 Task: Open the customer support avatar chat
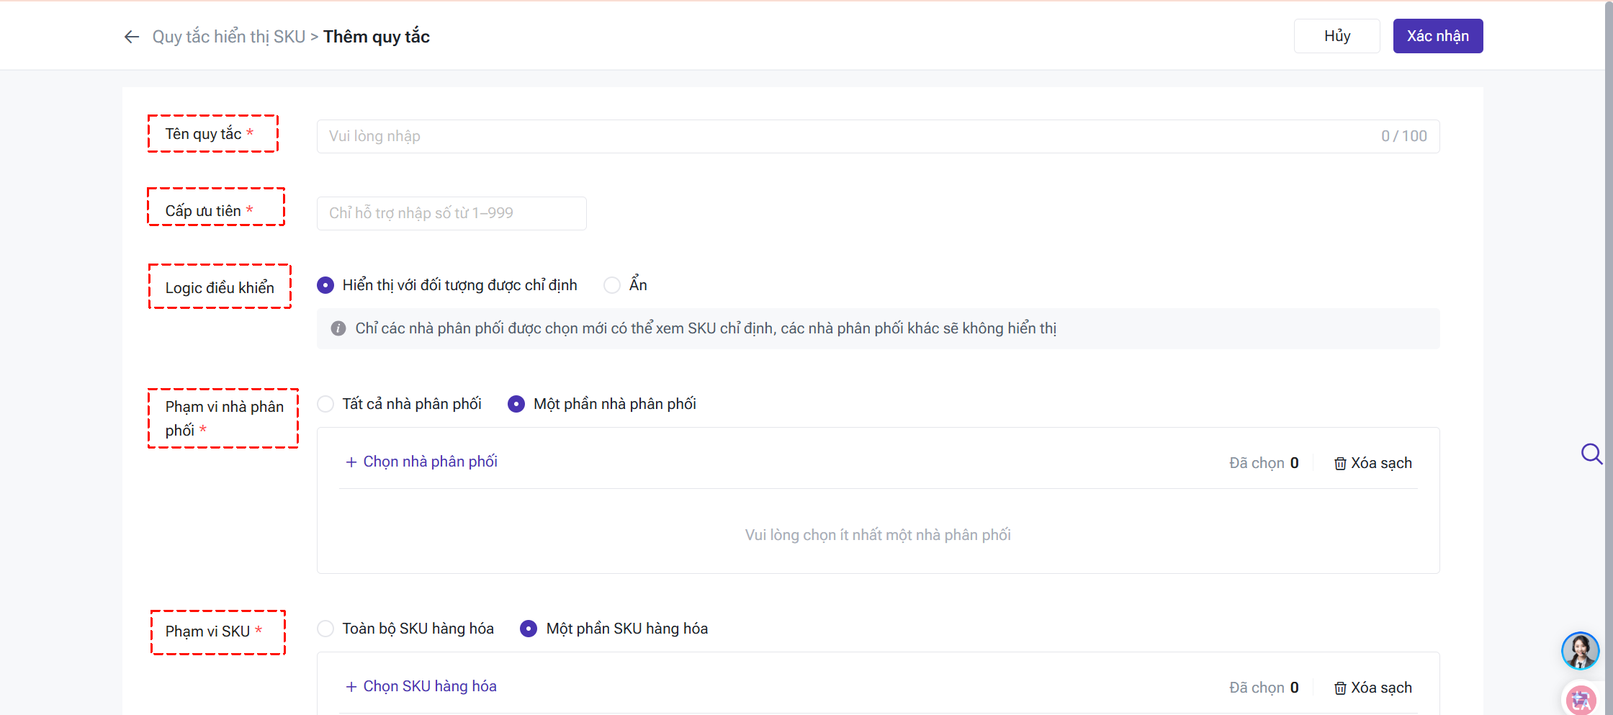tap(1580, 650)
